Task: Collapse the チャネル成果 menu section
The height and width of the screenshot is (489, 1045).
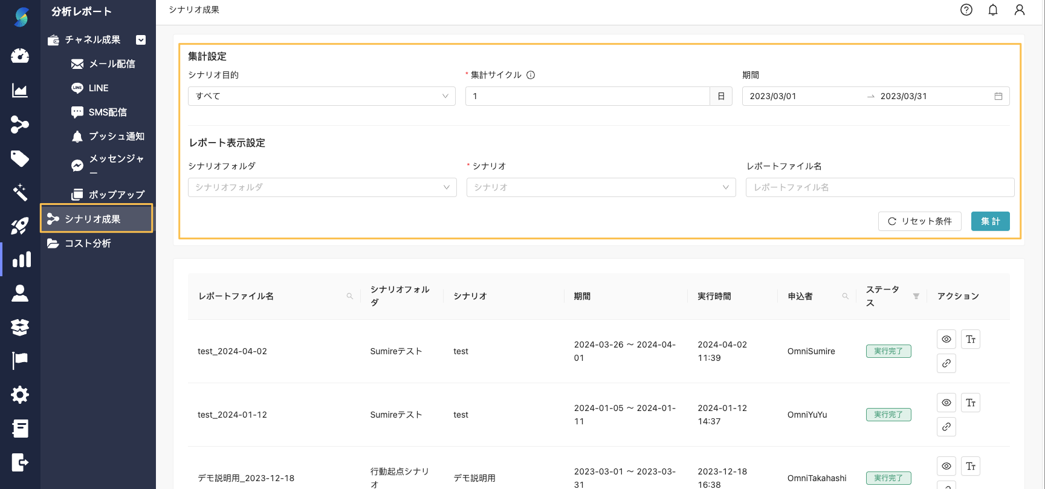Action: click(141, 40)
